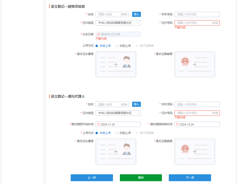Screen dimensions: 240x184
Task: Open 出生日期 date picker field
Action: (118, 34)
